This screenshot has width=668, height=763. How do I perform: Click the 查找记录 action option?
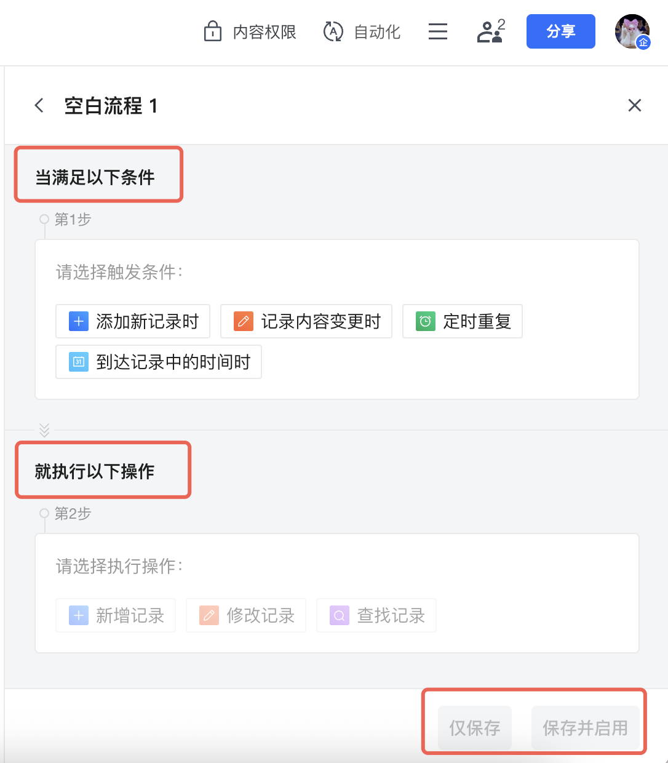(376, 615)
